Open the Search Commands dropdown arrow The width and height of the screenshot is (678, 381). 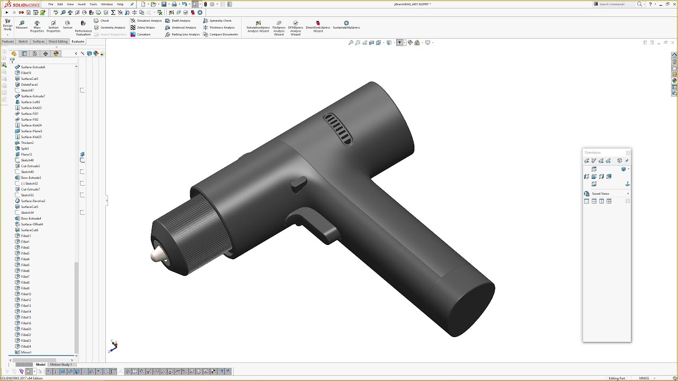click(645, 4)
